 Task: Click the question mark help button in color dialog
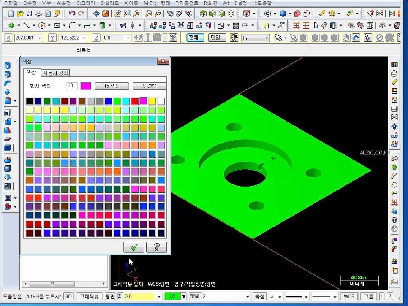[x=157, y=247]
